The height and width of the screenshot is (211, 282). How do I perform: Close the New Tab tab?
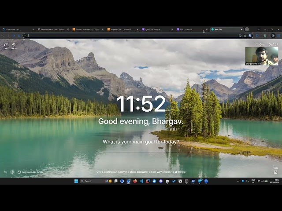(x=241, y=29)
